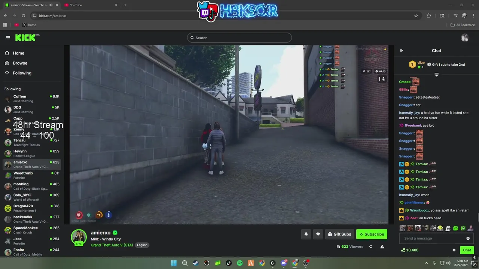Image resolution: width=479 pixels, height=269 pixels.
Task: Open the user profile avatar menu
Action: pyautogui.click(x=465, y=38)
